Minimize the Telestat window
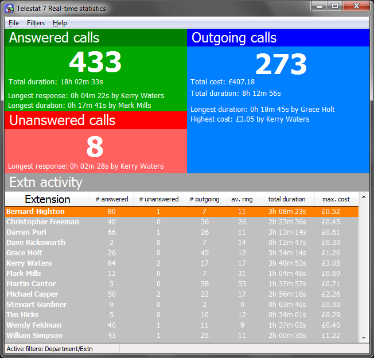Screen dimensions: 374x358 click(320, 6)
